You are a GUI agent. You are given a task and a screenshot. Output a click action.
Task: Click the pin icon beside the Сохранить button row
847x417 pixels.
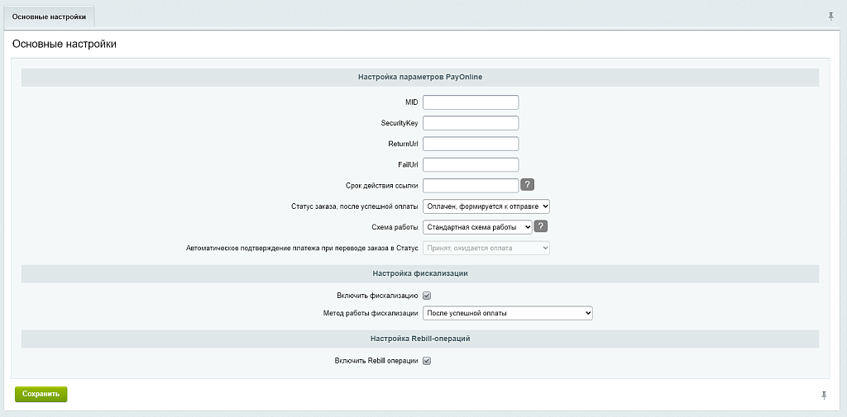pos(824,396)
